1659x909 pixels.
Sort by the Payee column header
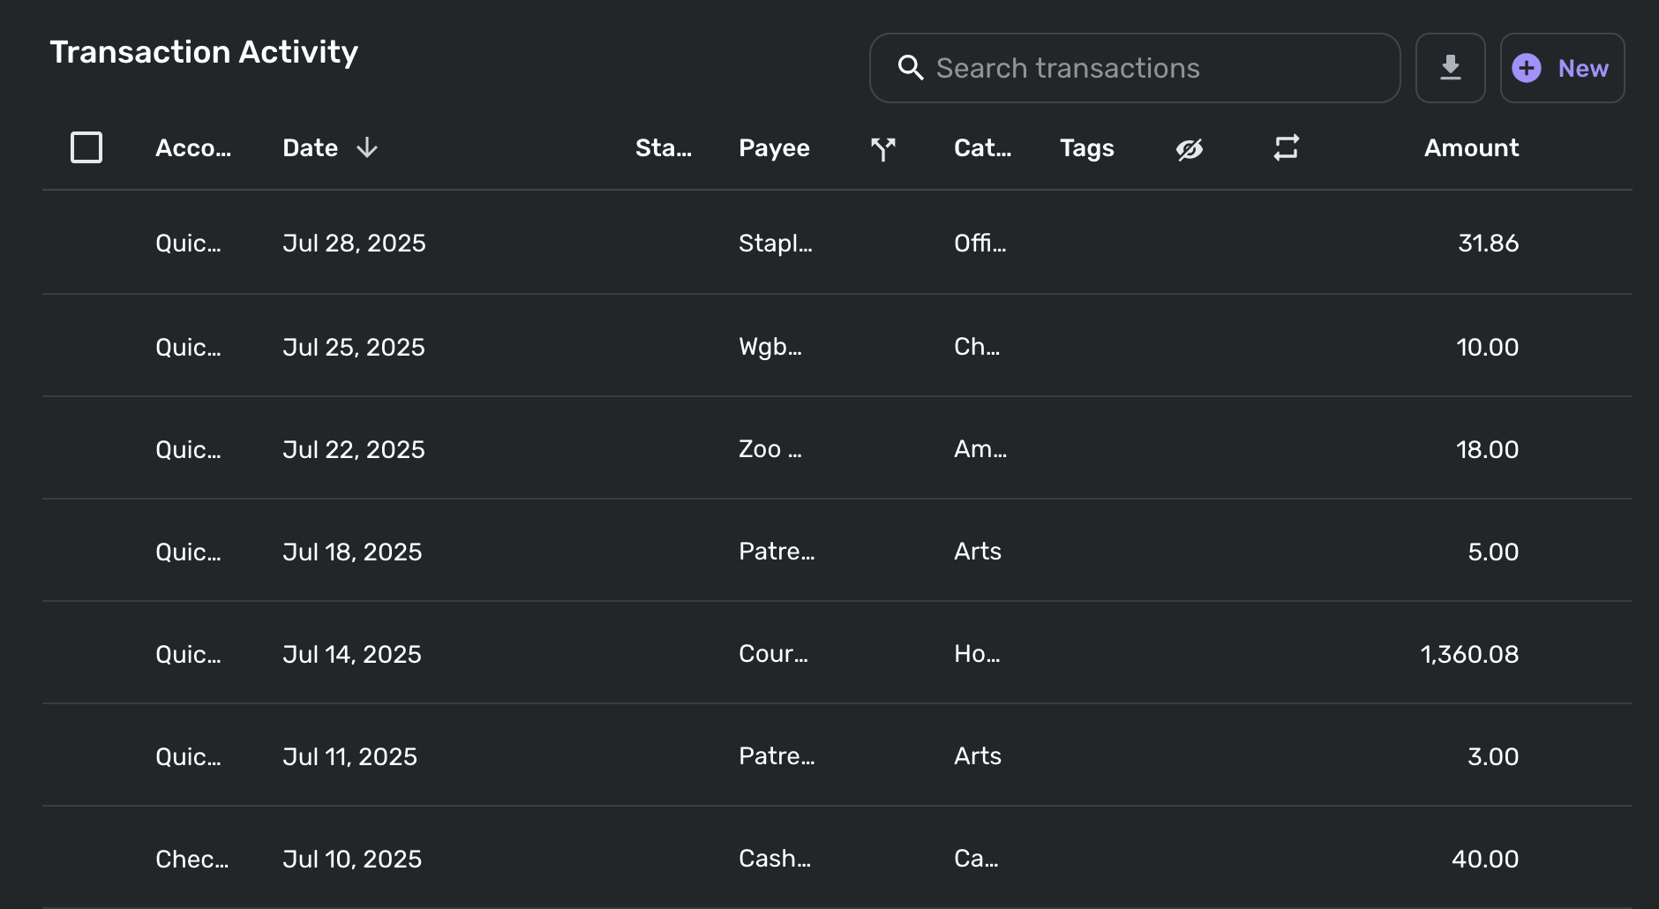pyautogui.click(x=774, y=147)
